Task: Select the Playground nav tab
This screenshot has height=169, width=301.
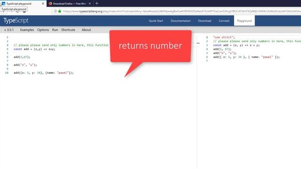Action: coord(244,21)
